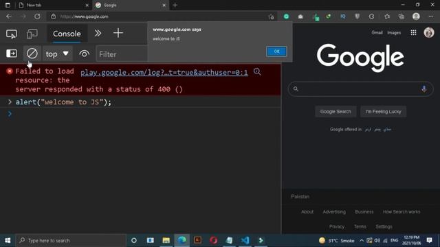The image size is (440, 247).
Task: Open the play.google.com/log error link
Action: click(x=164, y=73)
